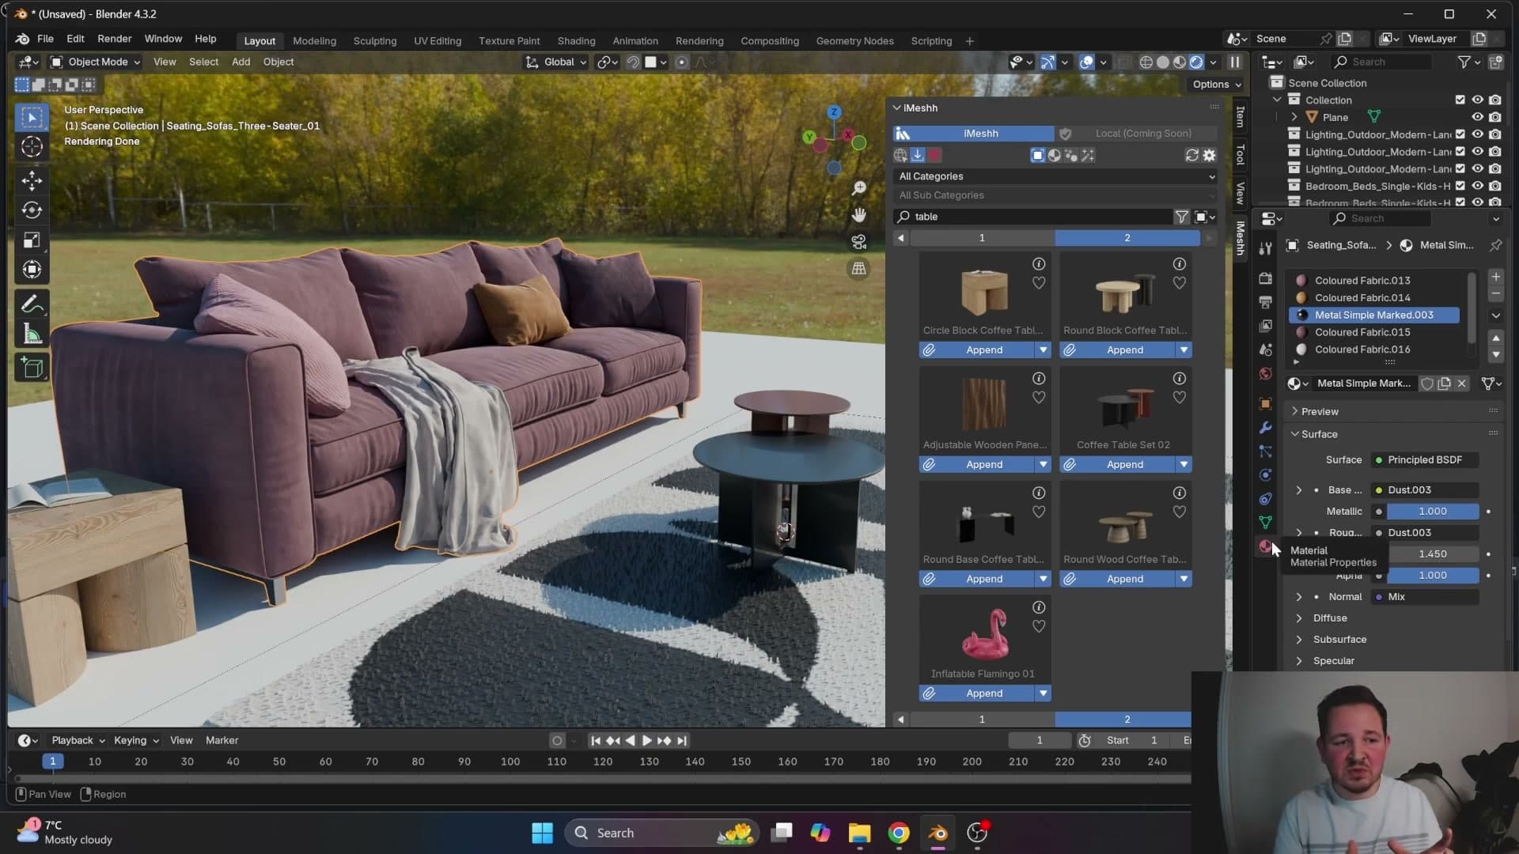Jump to timeline start frame
Viewport: 1519px width, 854px height.
[x=595, y=741]
